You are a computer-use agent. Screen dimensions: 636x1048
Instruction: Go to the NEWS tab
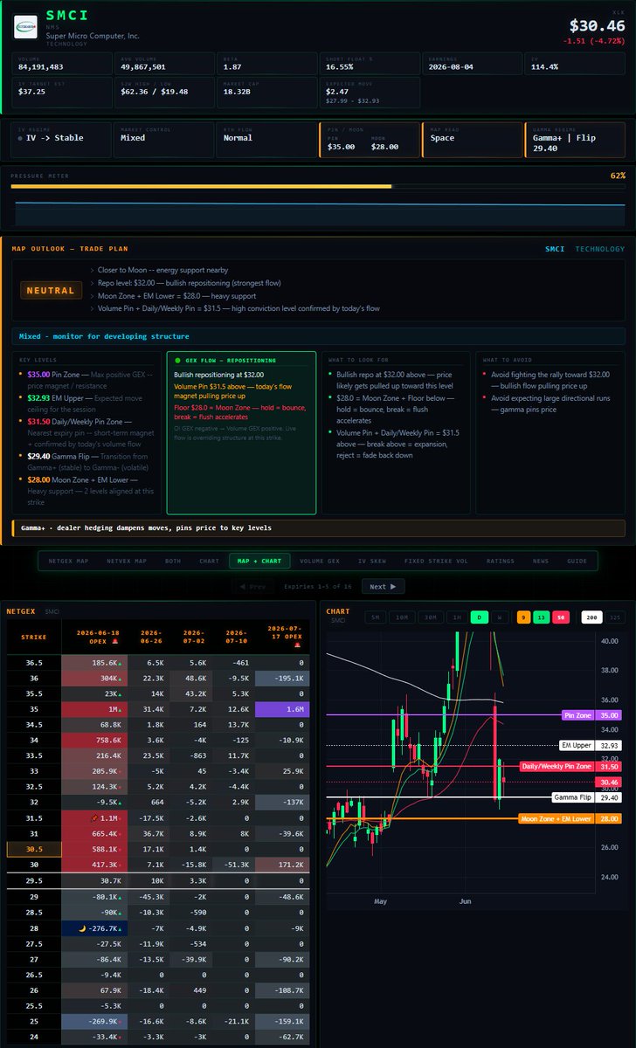(541, 561)
